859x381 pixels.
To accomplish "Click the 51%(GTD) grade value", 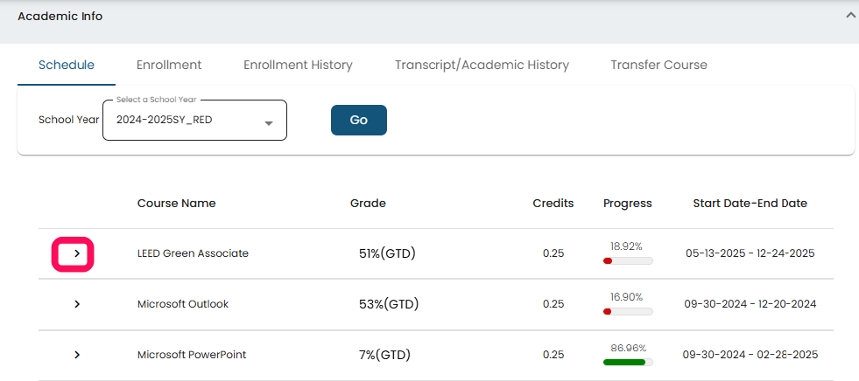I will tap(387, 254).
